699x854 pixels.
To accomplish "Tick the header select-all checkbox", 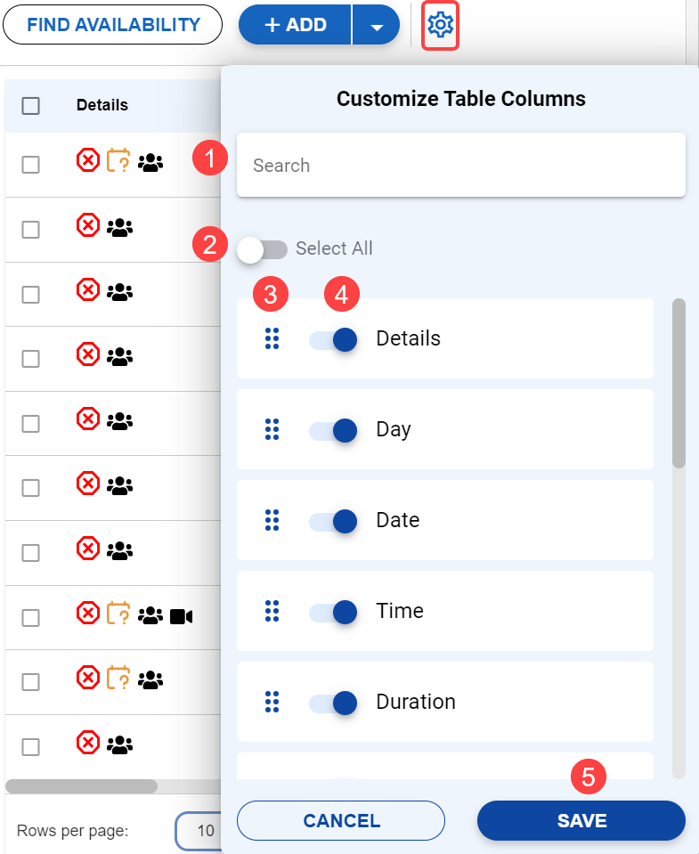I will [31, 106].
